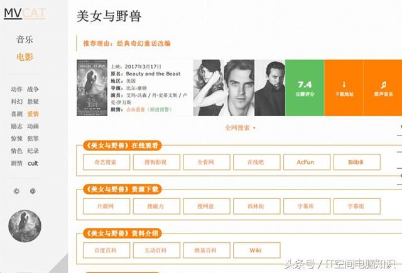Choose the 科幻 genre in sidebar
The height and width of the screenshot is (273, 402).
point(17,102)
